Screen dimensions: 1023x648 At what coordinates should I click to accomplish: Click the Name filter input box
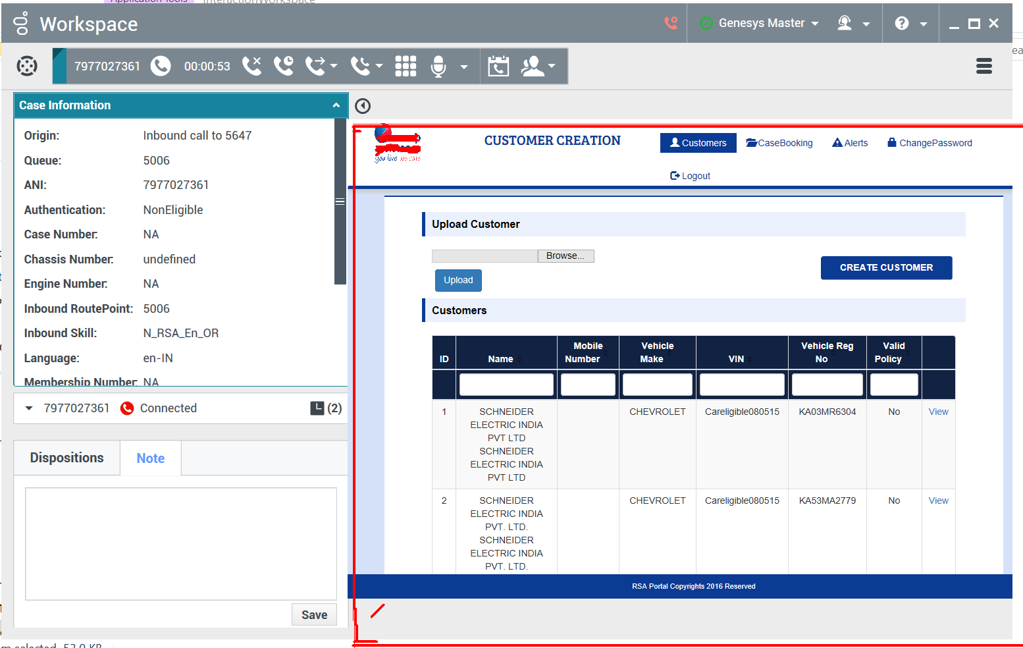[x=506, y=385]
